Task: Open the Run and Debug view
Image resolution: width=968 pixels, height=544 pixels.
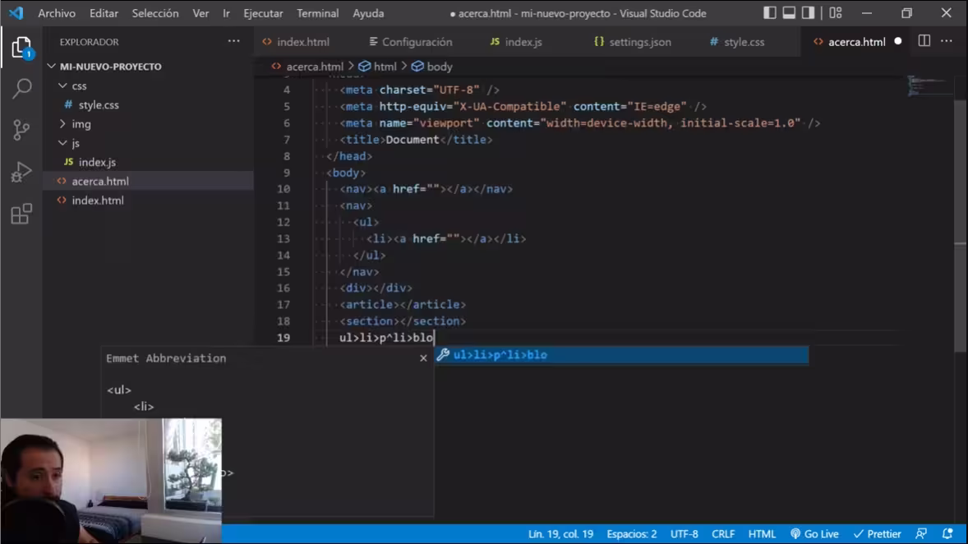Action: [21, 172]
